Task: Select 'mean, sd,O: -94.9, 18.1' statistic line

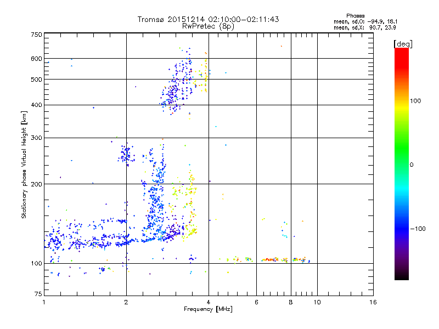Action: [x=365, y=21]
